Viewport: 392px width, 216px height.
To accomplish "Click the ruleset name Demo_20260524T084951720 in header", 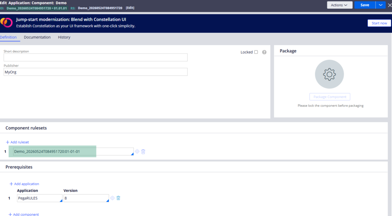I will click(100, 8).
